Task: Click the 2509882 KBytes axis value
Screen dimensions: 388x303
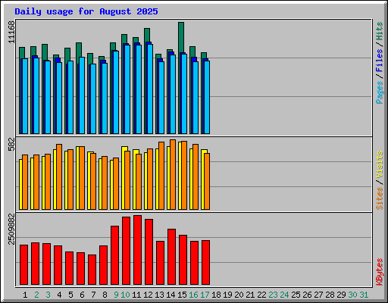Action: pos(11,229)
